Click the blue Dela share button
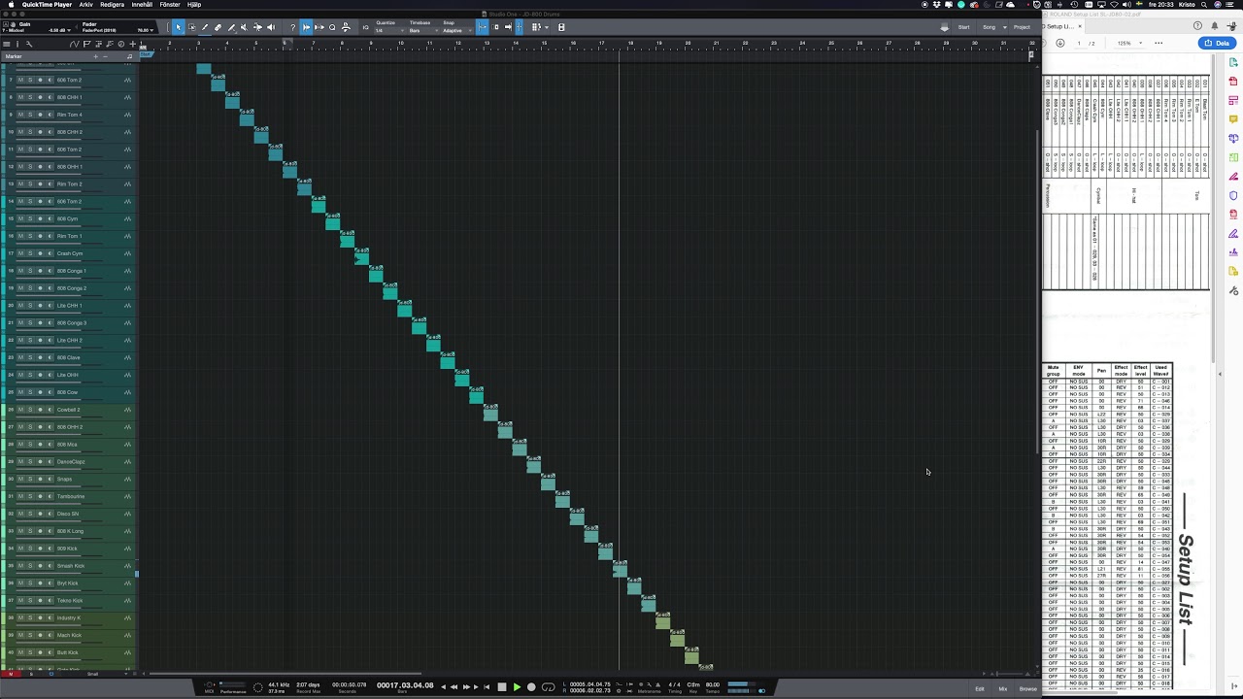This screenshot has height=699, width=1243. 1217,43
